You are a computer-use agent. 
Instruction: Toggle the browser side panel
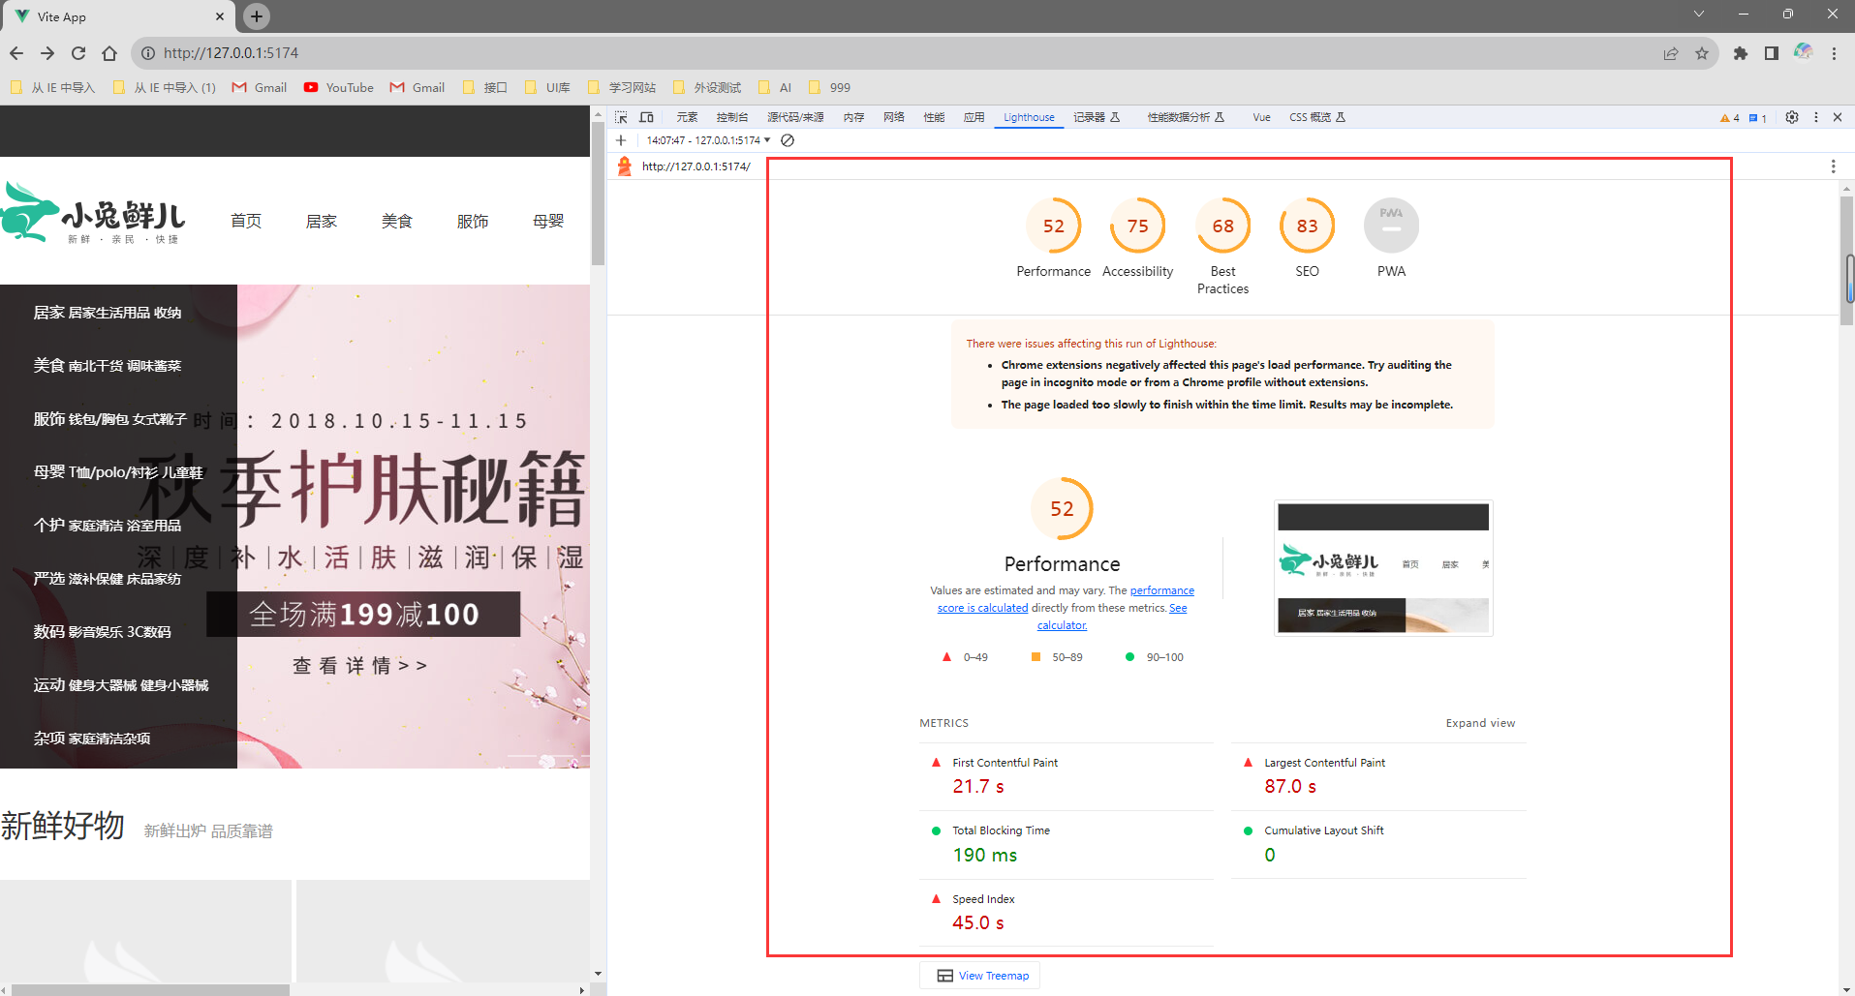1772,53
